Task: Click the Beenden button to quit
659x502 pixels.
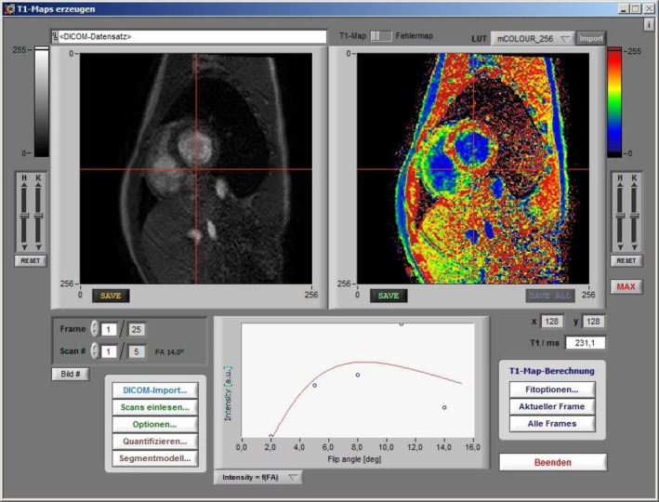Action: tap(553, 462)
